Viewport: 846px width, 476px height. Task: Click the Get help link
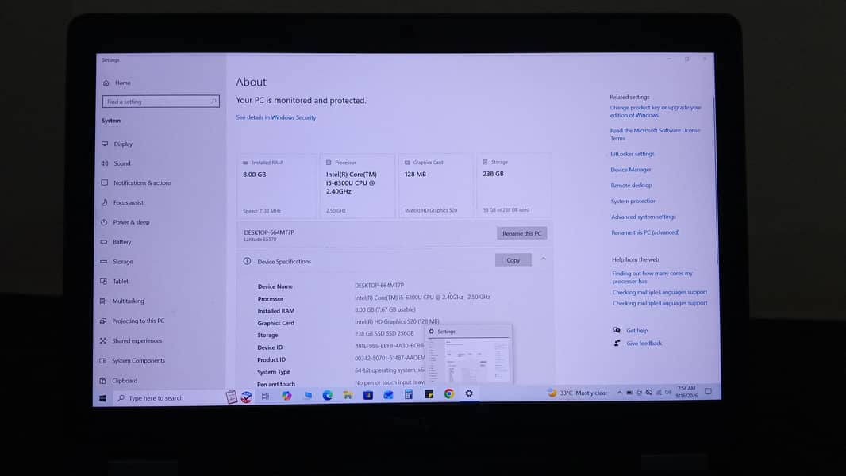pos(636,331)
